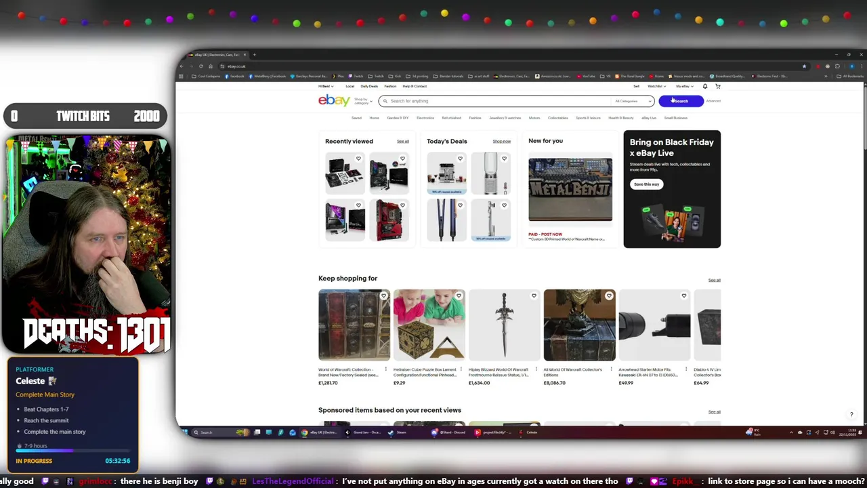Toggle watch heart on Arrowhead Starter Motor

coord(684,296)
